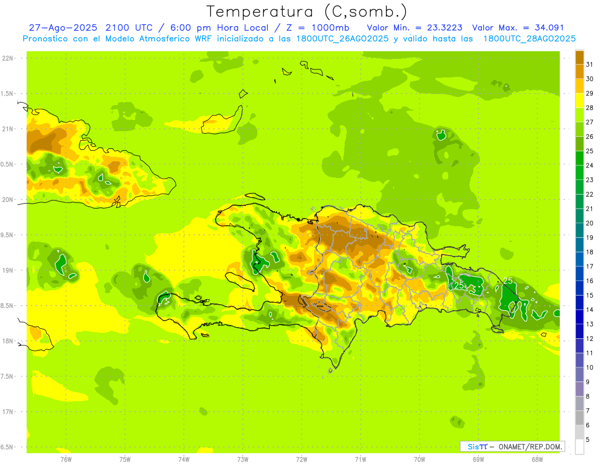Click the '72W' longitude label
The height and width of the screenshot is (466, 603).
(301, 459)
